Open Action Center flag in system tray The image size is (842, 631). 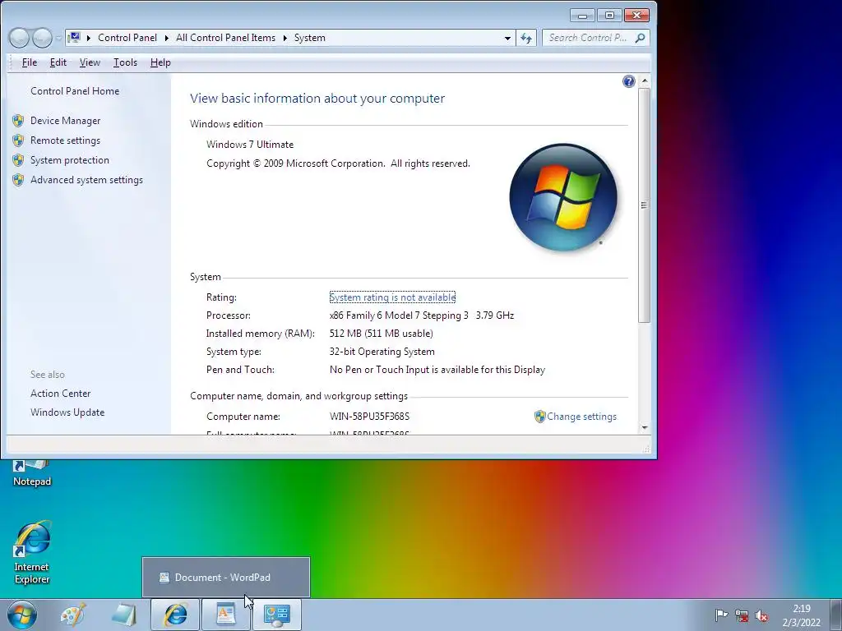click(721, 615)
